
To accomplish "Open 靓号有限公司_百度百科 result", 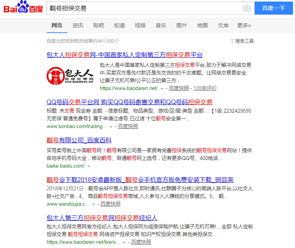I will [x=79, y=140].
